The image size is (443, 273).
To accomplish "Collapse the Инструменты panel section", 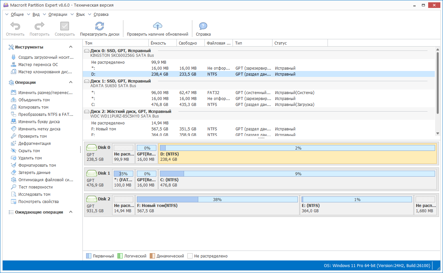I will coord(71,47).
